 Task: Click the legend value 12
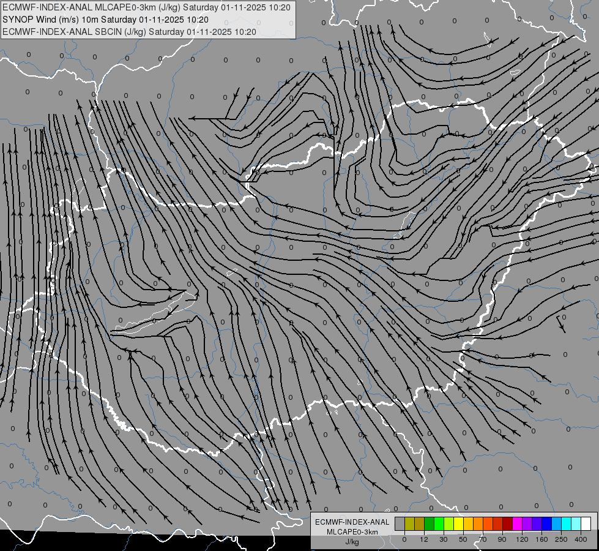[x=424, y=539]
